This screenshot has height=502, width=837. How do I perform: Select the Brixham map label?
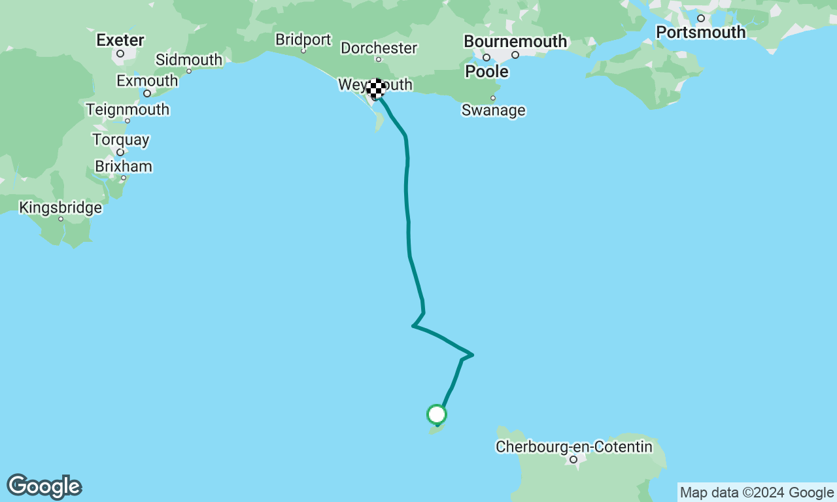[x=124, y=166]
